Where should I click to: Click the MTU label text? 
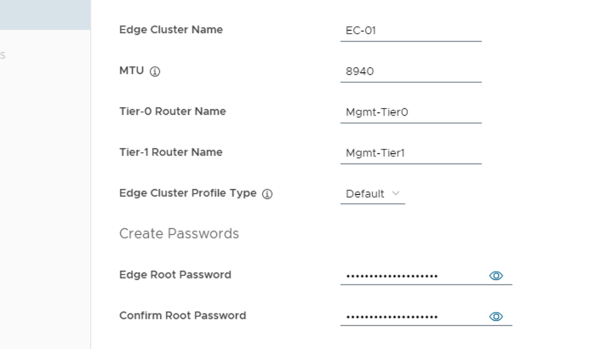132,71
